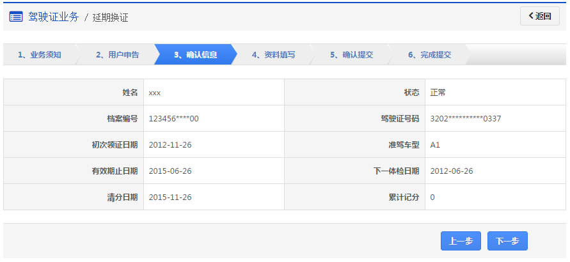Click the 状态 value 正常

point(438,93)
